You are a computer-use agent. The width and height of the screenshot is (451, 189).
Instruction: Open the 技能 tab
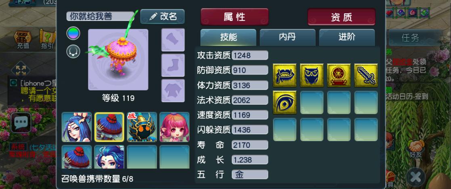pos(229,37)
